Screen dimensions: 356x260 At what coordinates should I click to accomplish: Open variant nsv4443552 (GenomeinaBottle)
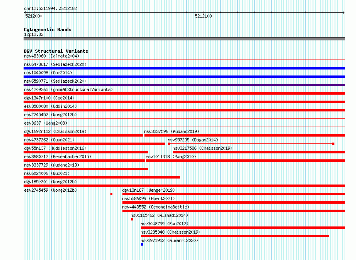tap(156, 207)
